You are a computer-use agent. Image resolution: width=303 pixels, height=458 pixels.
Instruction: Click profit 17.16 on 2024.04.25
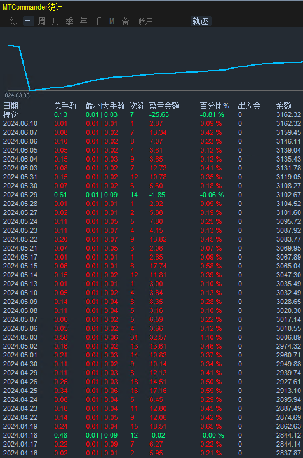[x=158, y=391]
